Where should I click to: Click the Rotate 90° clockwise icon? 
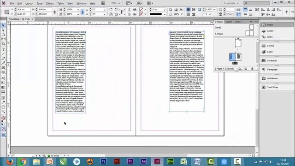coord(111,9)
